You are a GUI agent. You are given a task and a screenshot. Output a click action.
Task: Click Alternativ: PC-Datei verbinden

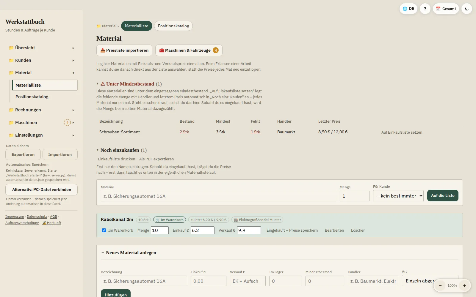(42, 189)
